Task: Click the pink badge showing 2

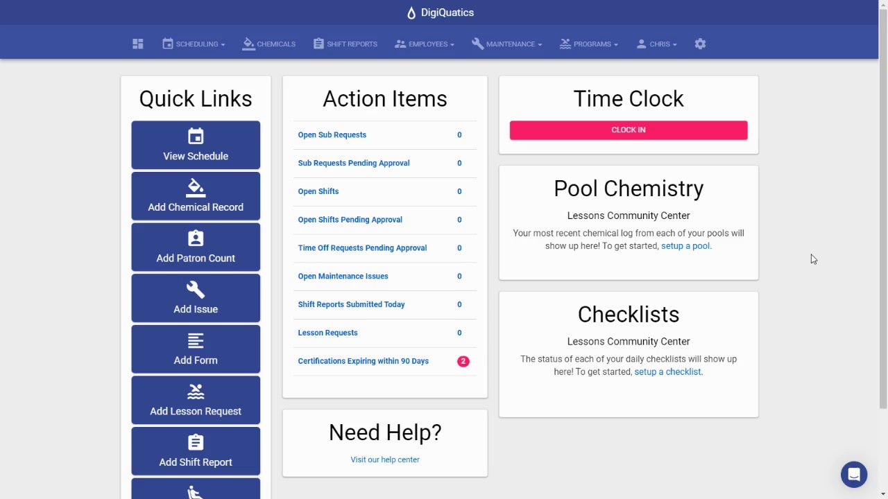Action: [x=463, y=361]
